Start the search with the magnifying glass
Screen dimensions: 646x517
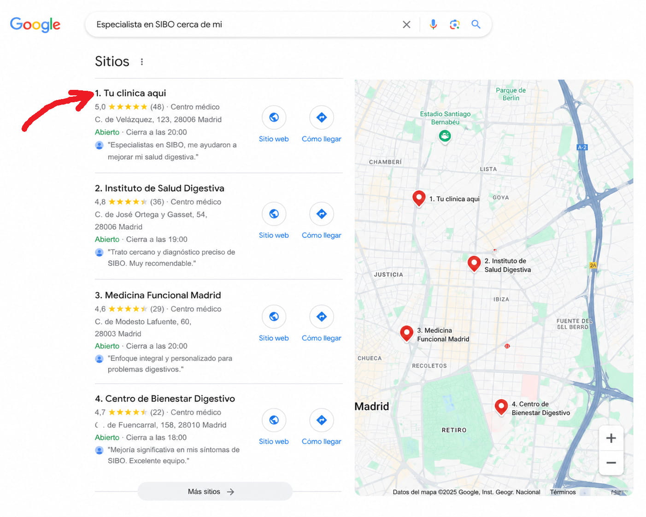(x=476, y=24)
